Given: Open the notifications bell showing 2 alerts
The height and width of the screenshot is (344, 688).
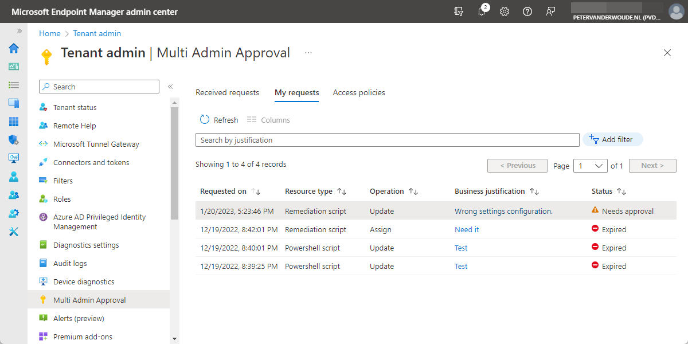Looking at the screenshot, I should coord(482,11).
